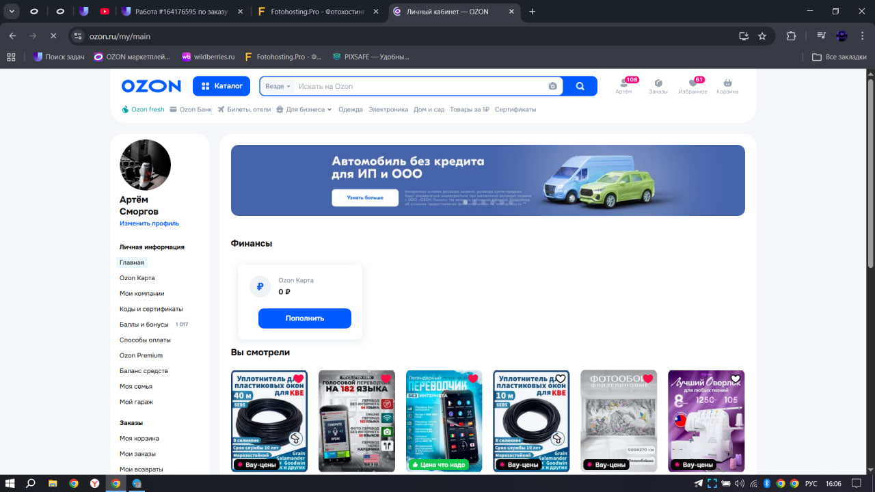Open the Все закладки bookmarks folder
875x492 pixels.
pos(839,57)
